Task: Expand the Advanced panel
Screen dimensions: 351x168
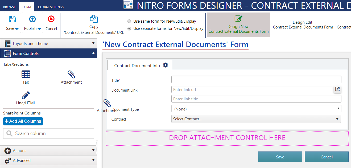Action: pos(48,160)
